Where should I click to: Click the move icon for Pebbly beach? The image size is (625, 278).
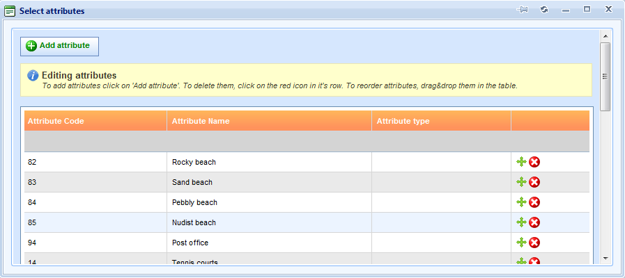tap(521, 202)
